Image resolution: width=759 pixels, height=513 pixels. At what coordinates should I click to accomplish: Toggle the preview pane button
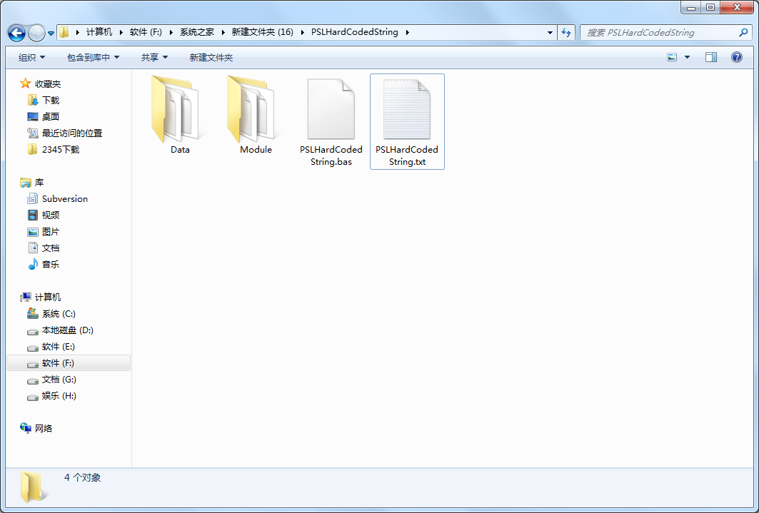pos(710,57)
